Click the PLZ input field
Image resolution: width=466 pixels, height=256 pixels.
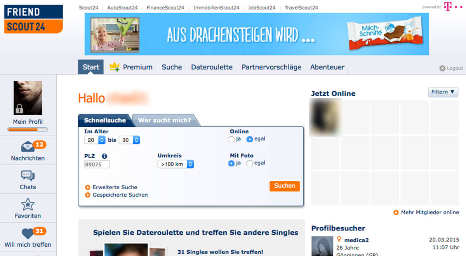click(x=97, y=164)
